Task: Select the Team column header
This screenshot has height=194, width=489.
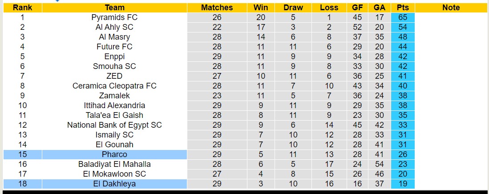Action: tap(114, 8)
